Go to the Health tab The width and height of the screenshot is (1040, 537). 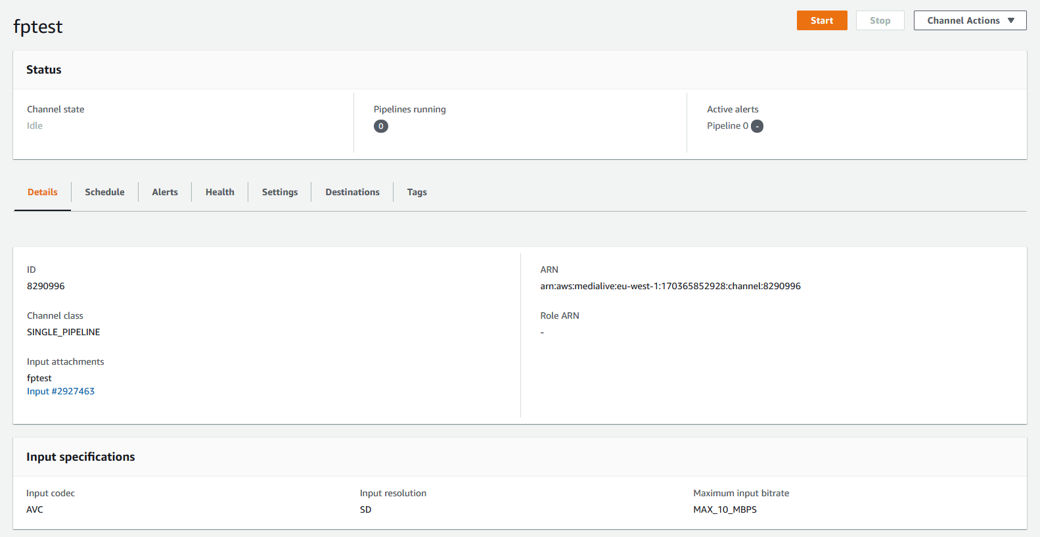[219, 192]
